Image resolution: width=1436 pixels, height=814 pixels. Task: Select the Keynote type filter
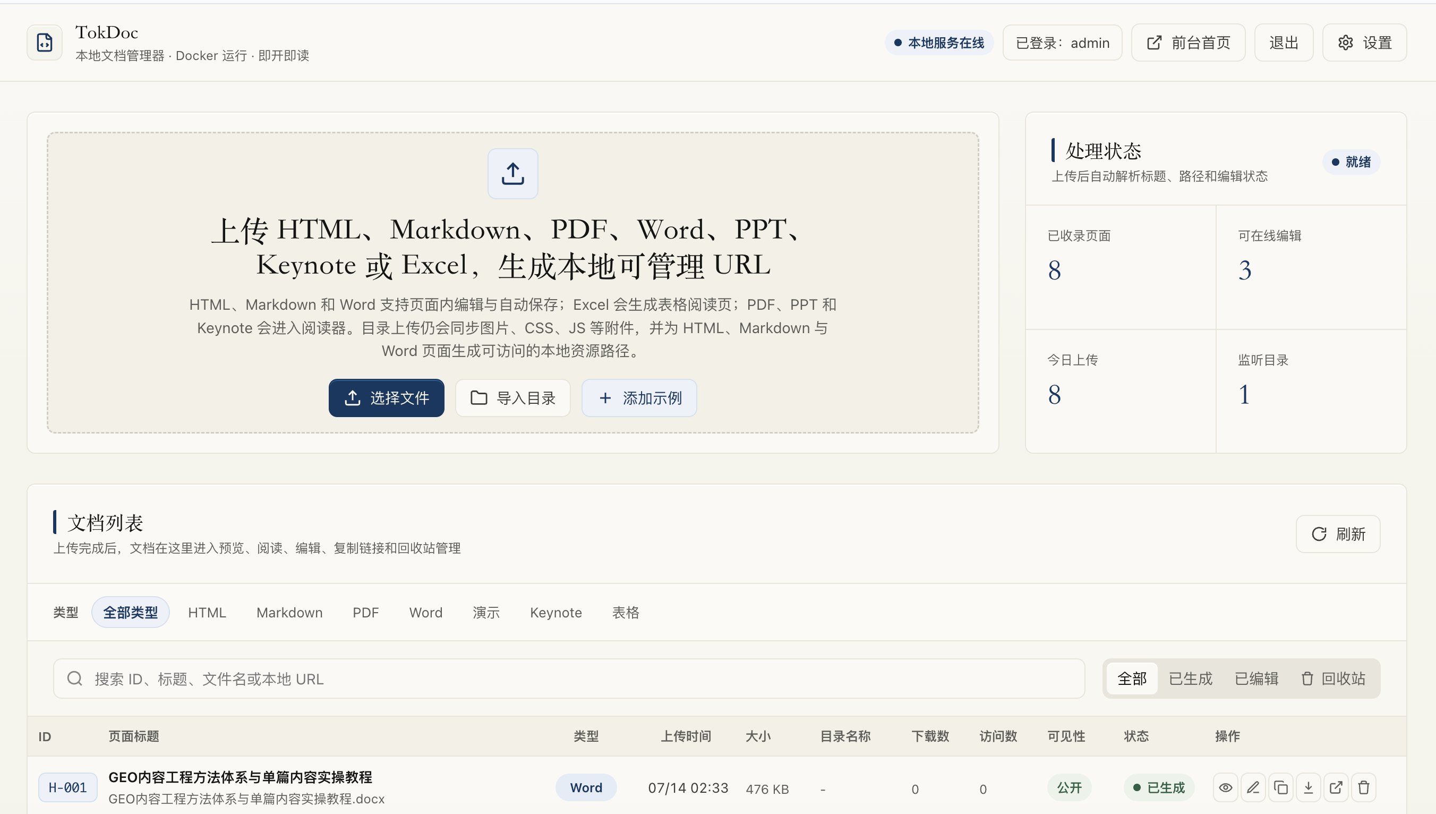pos(555,612)
